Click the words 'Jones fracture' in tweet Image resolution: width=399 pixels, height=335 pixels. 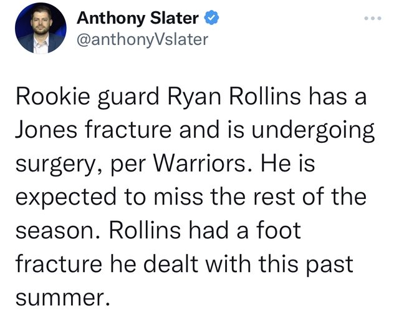click(x=94, y=130)
